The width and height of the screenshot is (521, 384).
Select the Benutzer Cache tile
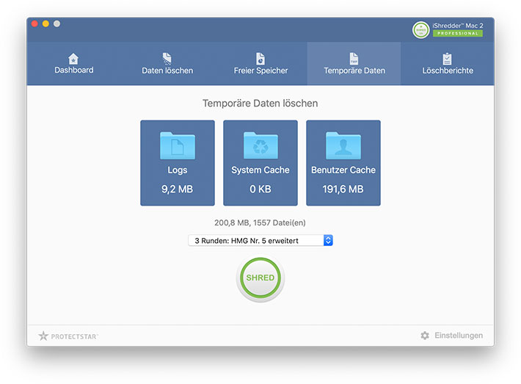click(x=343, y=163)
